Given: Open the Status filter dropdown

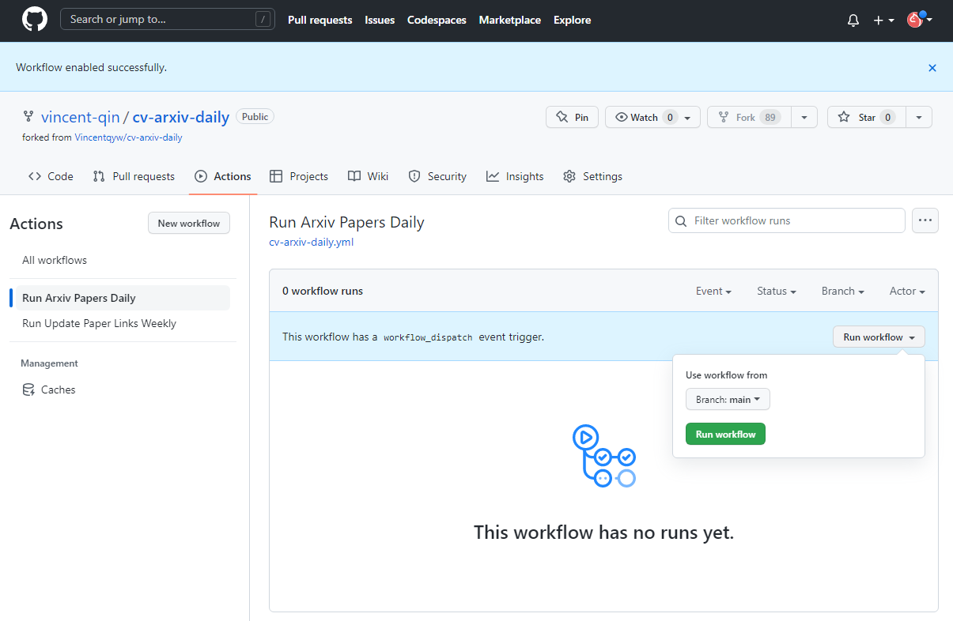Looking at the screenshot, I should (x=776, y=291).
